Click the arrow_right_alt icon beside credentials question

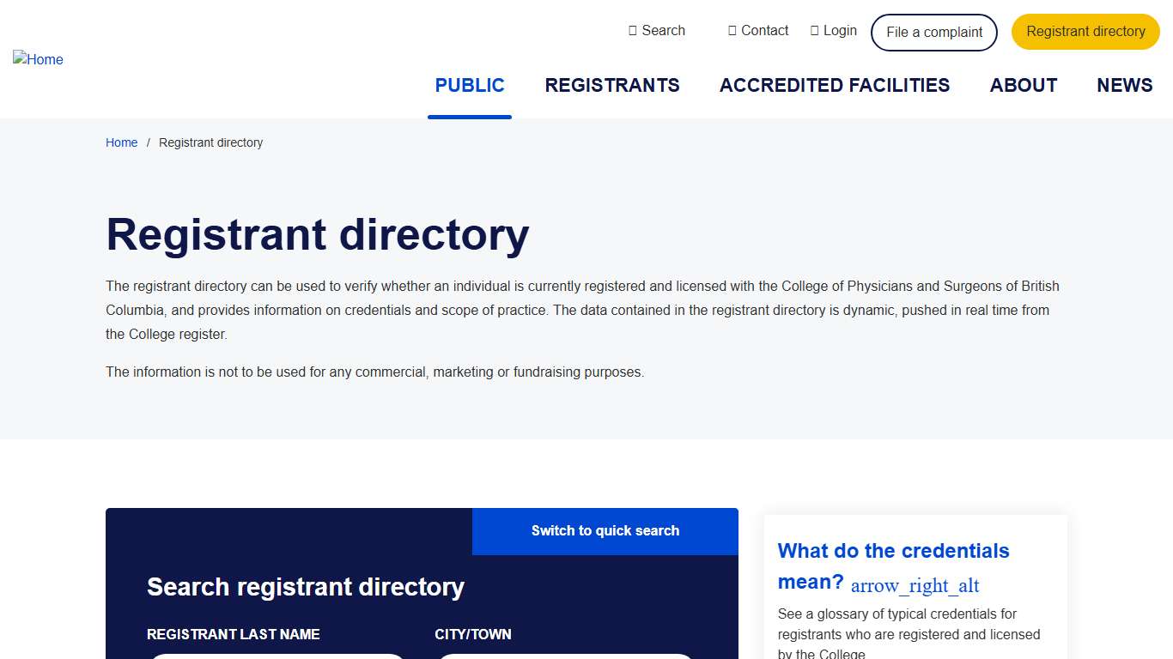point(915,585)
